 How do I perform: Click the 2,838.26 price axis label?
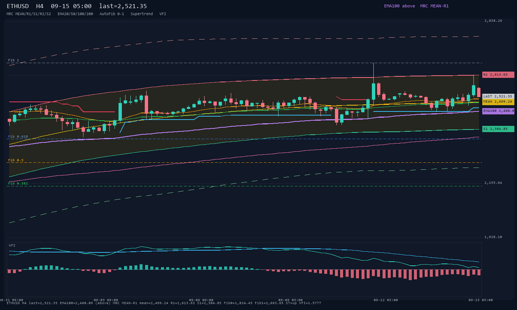click(x=493, y=21)
